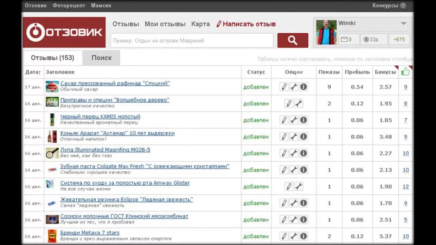
Task: Open the Лупа Illuminated Magnifing MG2B-5 link
Action: click(x=105, y=150)
